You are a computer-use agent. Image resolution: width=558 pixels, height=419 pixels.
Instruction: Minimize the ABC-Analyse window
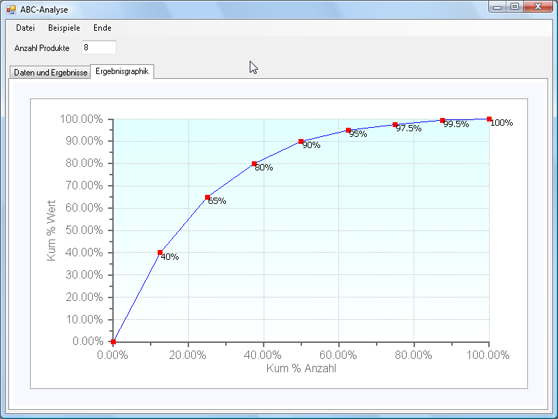click(497, 6)
